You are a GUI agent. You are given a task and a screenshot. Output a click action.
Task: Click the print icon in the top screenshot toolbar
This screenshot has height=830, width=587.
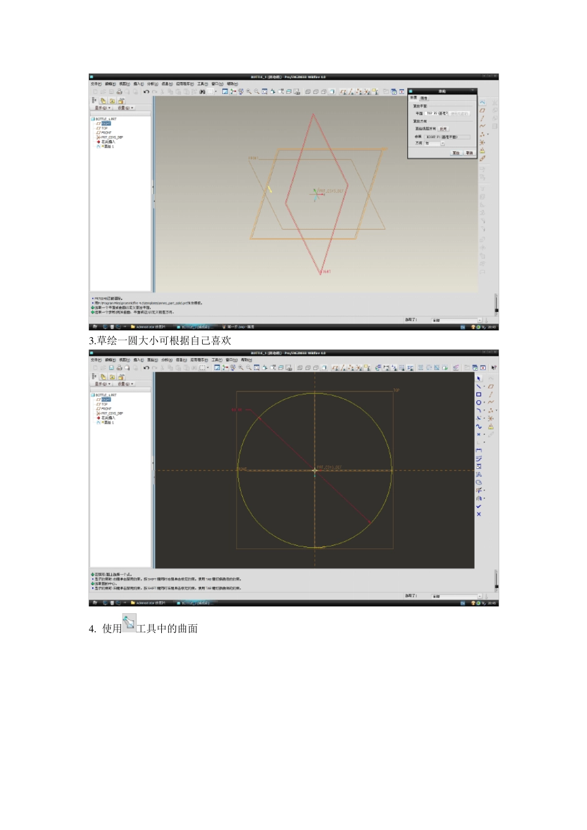pyautogui.click(x=119, y=91)
